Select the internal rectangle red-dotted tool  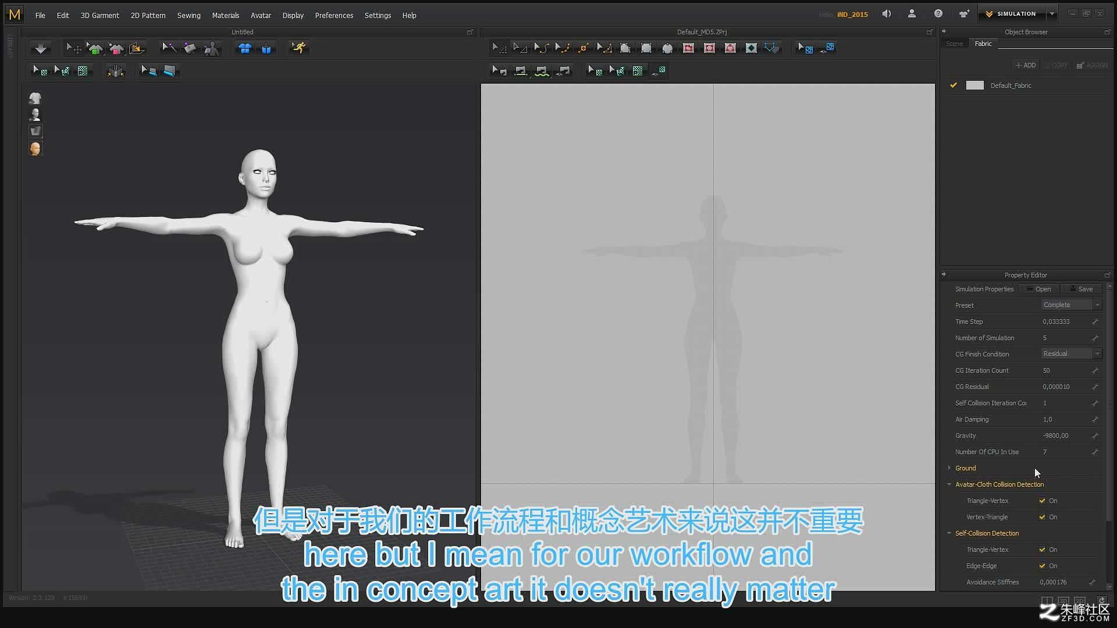click(x=709, y=48)
